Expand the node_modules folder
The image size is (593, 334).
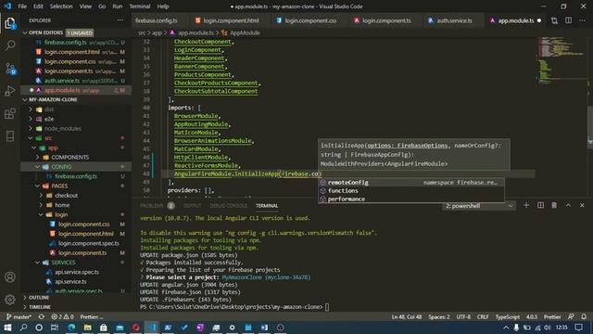tap(63, 128)
